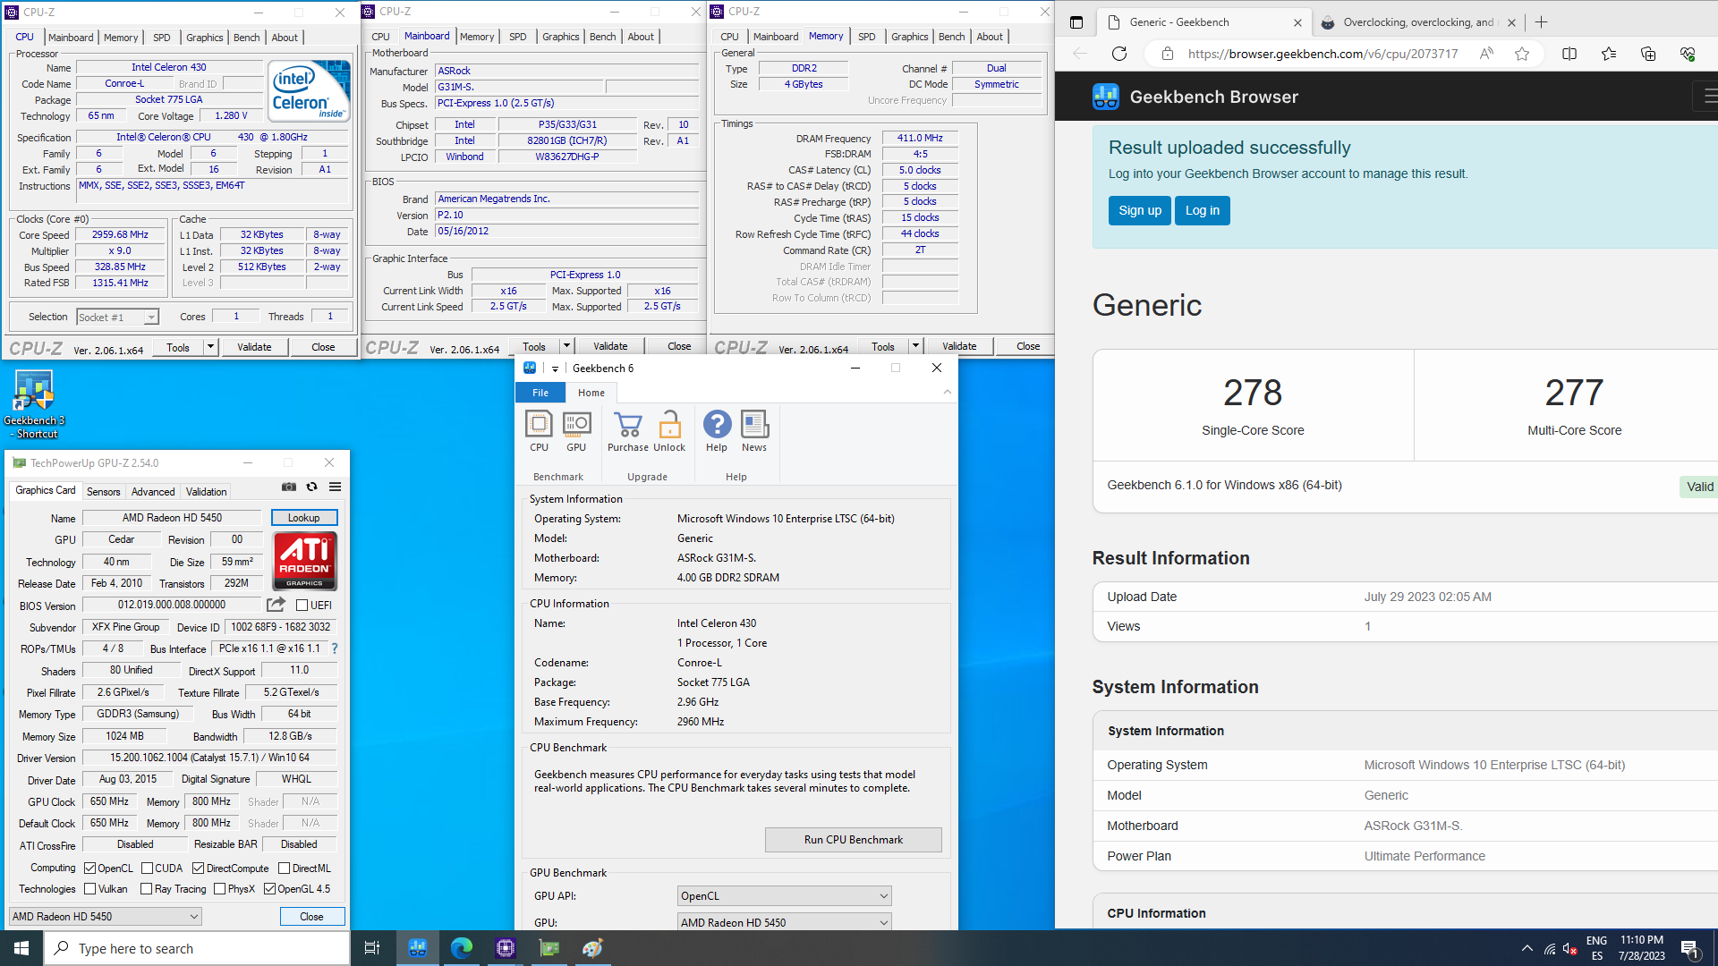Toggle the PhysX checkbox in GPU-Z

(x=220, y=889)
